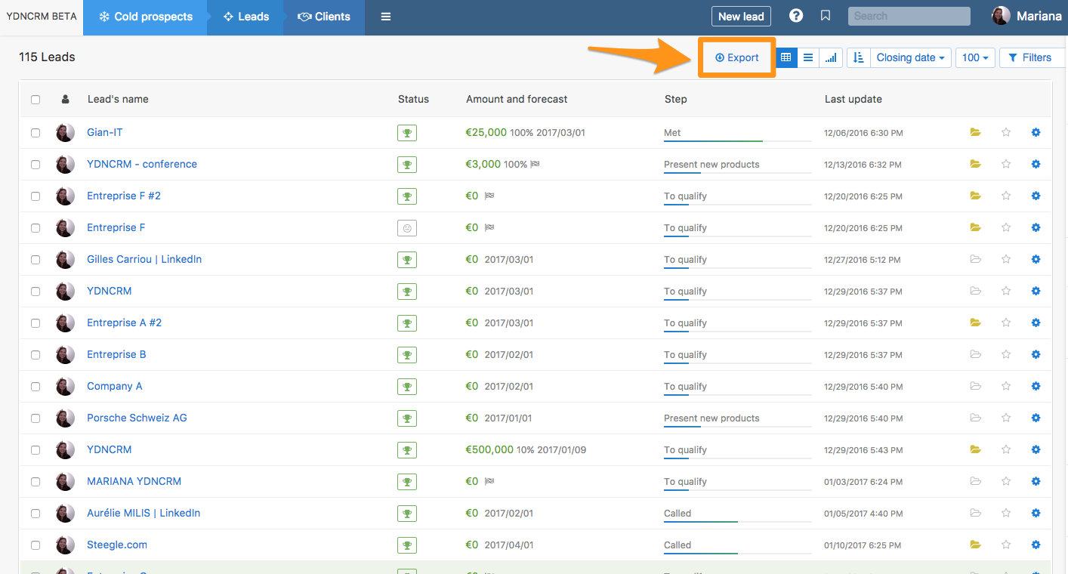1068x574 pixels.
Task: Switch to compact list view icon
Action: pos(808,57)
